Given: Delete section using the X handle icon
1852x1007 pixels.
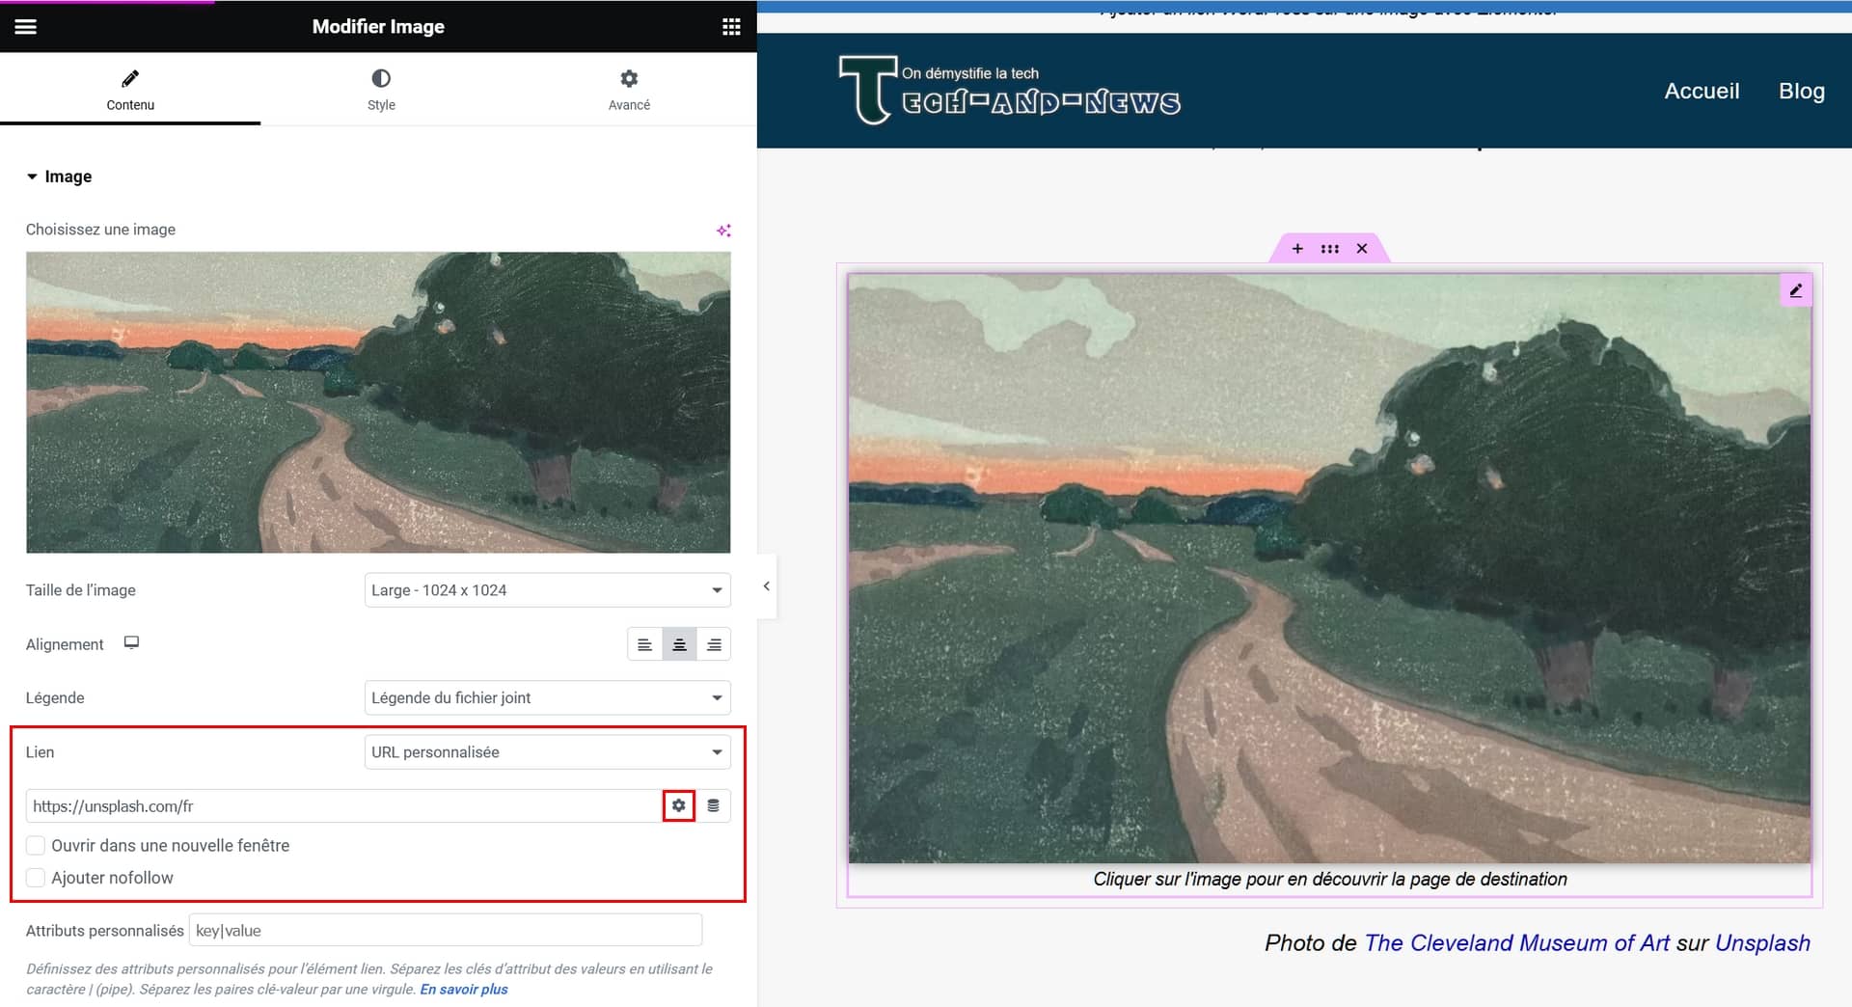Looking at the screenshot, I should coord(1362,249).
